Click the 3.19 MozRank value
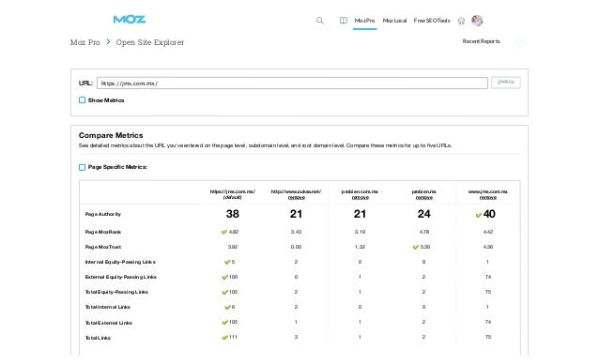 click(360, 232)
